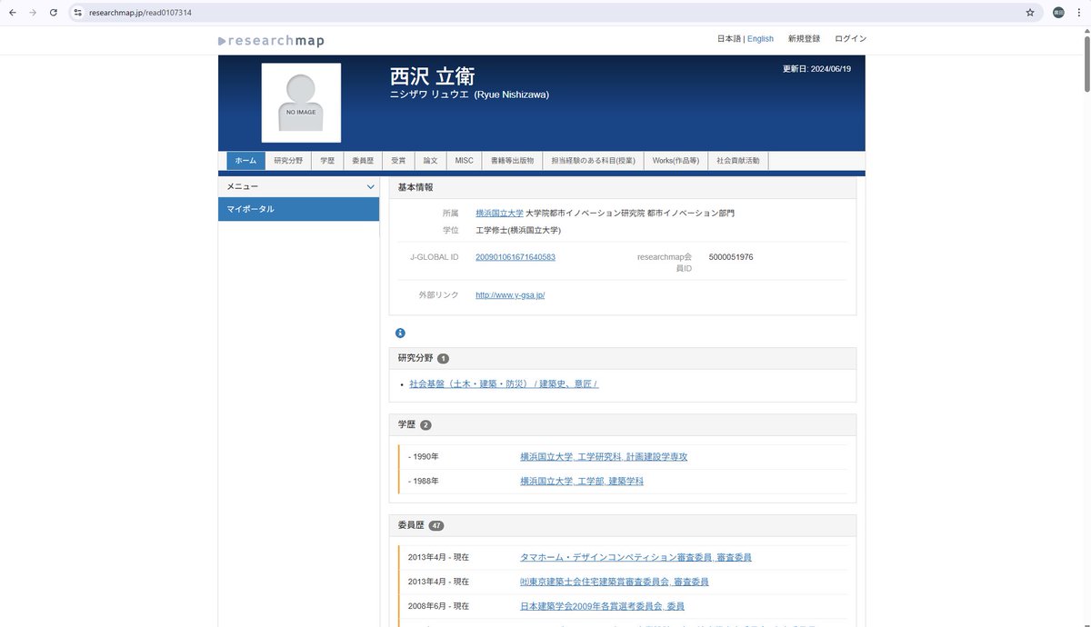Open the browser profile avatar
The height and width of the screenshot is (627, 1091).
[1058, 13]
